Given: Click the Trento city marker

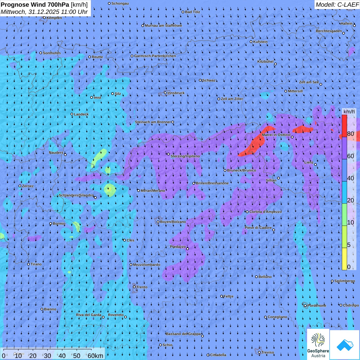Looking at the screenshot, I should tap(134, 287).
